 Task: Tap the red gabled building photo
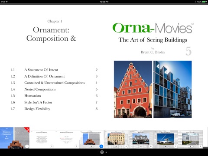[x=133, y=89]
